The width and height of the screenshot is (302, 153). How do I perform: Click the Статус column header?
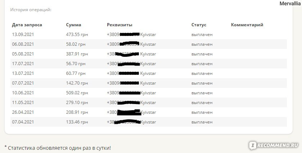pyautogui.click(x=199, y=25)
